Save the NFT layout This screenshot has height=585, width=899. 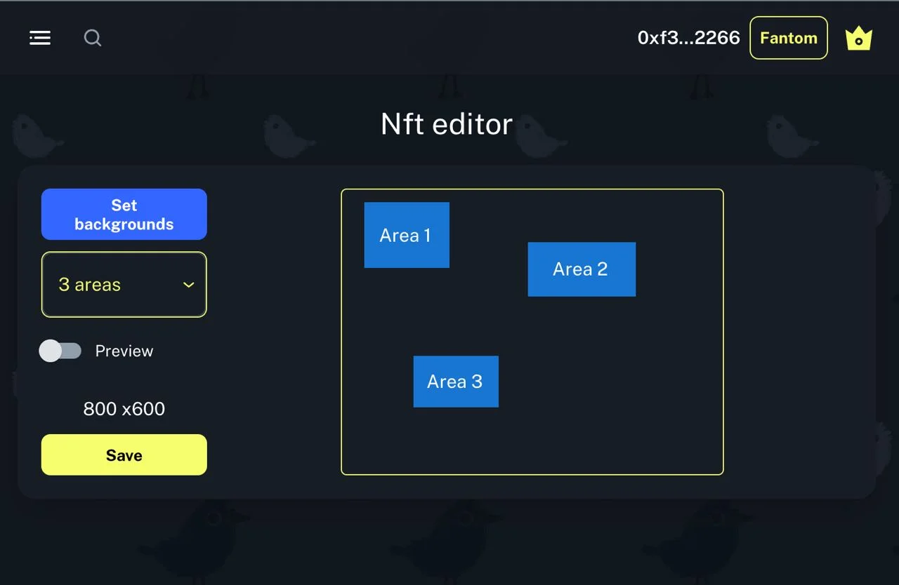[x=124, y=455]
